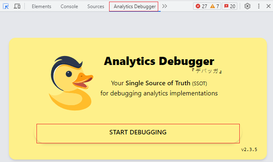
Task: Click the Single Source of Truth text
Action: (158, 83)
